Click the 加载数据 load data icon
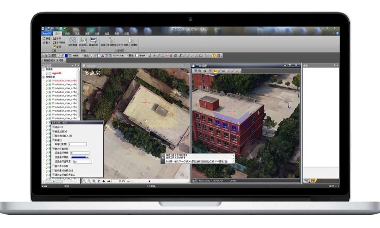 72,40
